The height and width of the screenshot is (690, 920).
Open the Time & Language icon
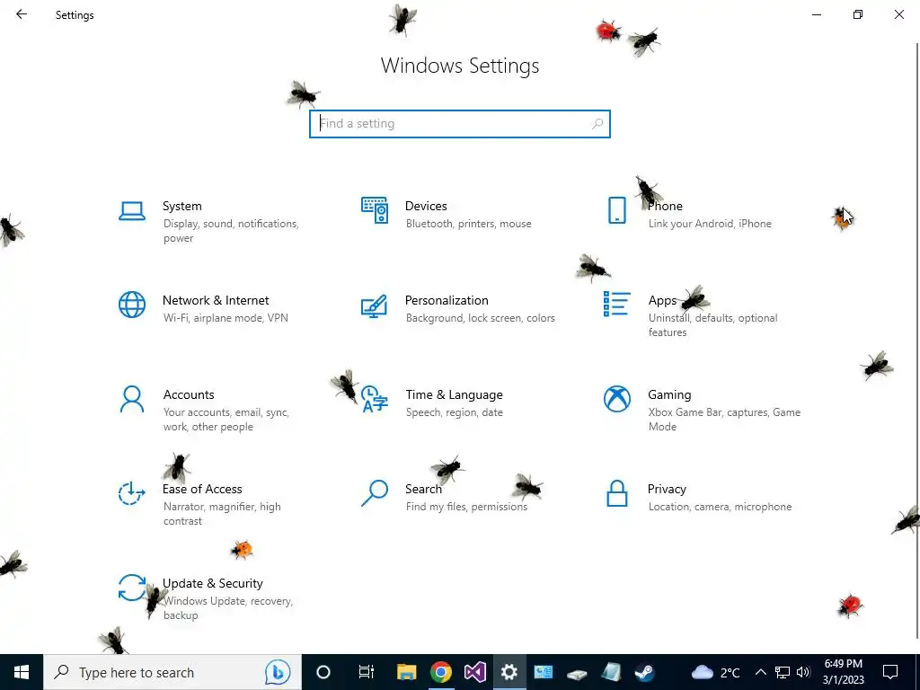(375, 399)
